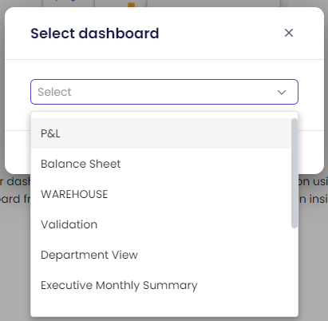The height and width of the screenshot is (321, 328).
Task: Click empty space below Executive Monthly Summary
Action: 161,308
